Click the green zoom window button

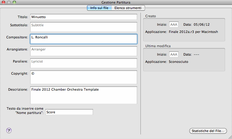coord(14,2)
